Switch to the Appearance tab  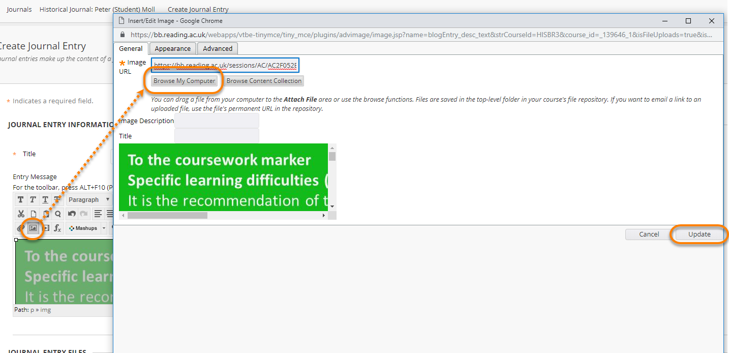pos(172,49)
